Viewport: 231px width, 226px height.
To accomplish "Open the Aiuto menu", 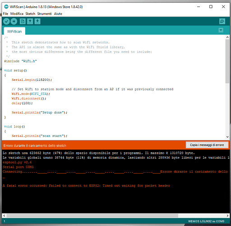I will (58, 14).
